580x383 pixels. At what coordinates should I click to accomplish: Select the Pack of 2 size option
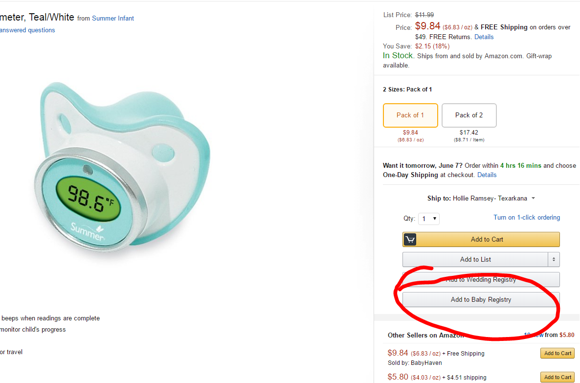[468, 115]
